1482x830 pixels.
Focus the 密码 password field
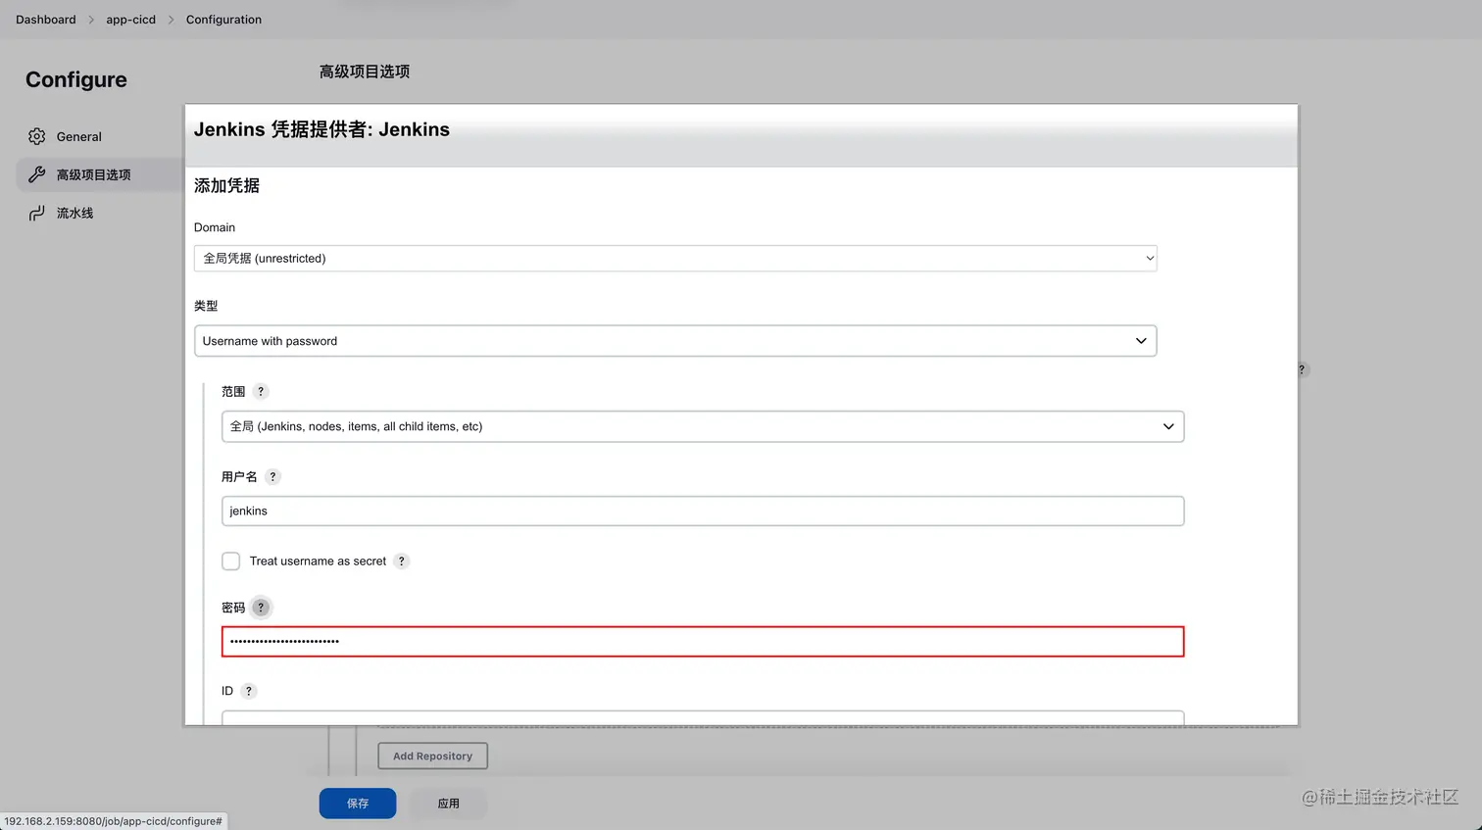coord(703,641)
